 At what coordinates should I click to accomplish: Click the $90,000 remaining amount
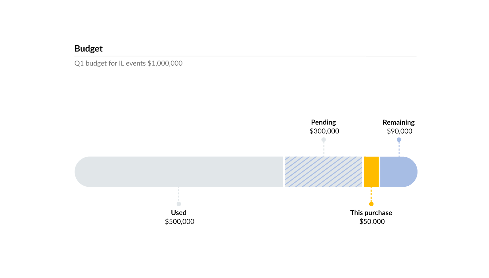(399, 131)
